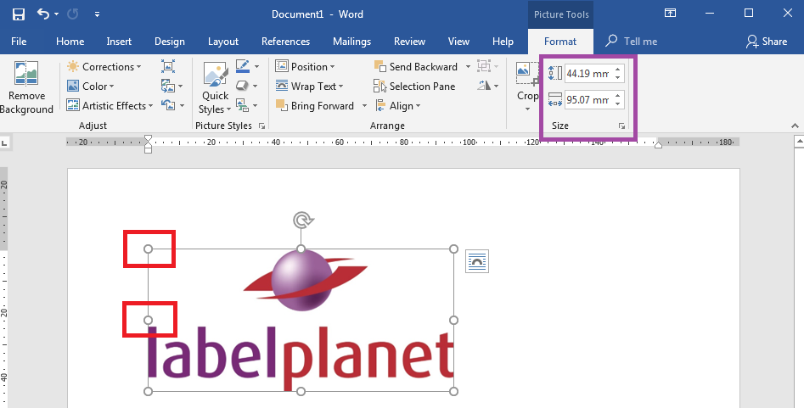
Task: Collapse the ribbon with the chevron
Action: pos(795,126)
